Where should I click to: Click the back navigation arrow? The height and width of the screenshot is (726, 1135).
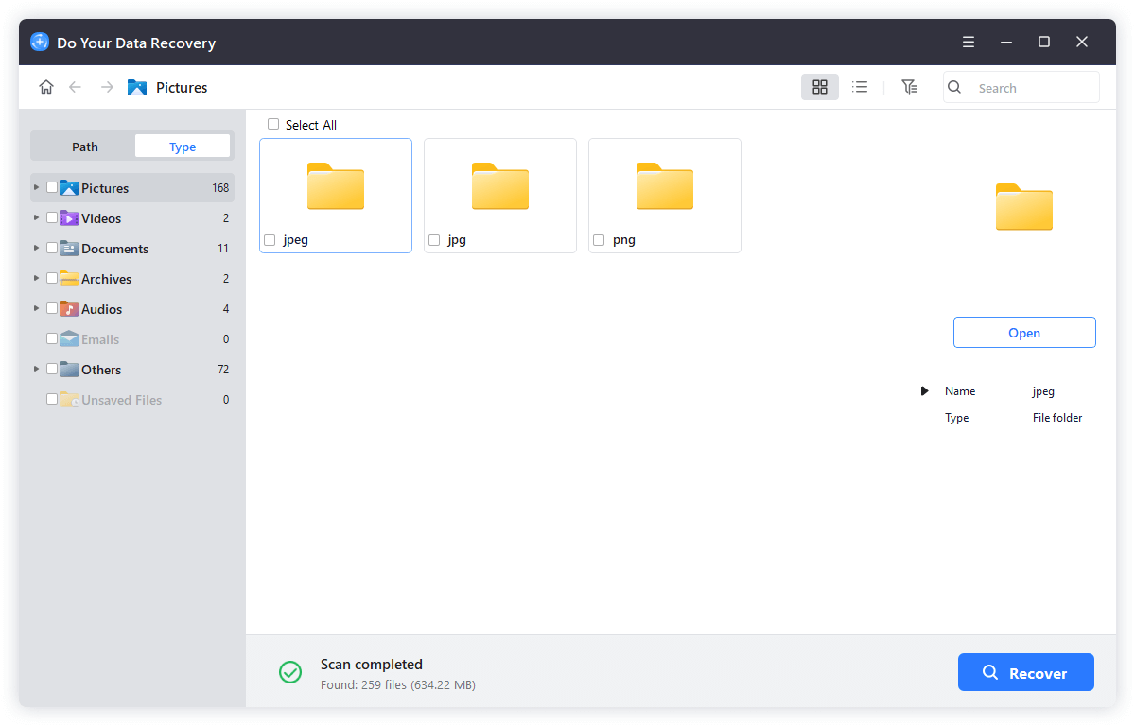(76, 86)
